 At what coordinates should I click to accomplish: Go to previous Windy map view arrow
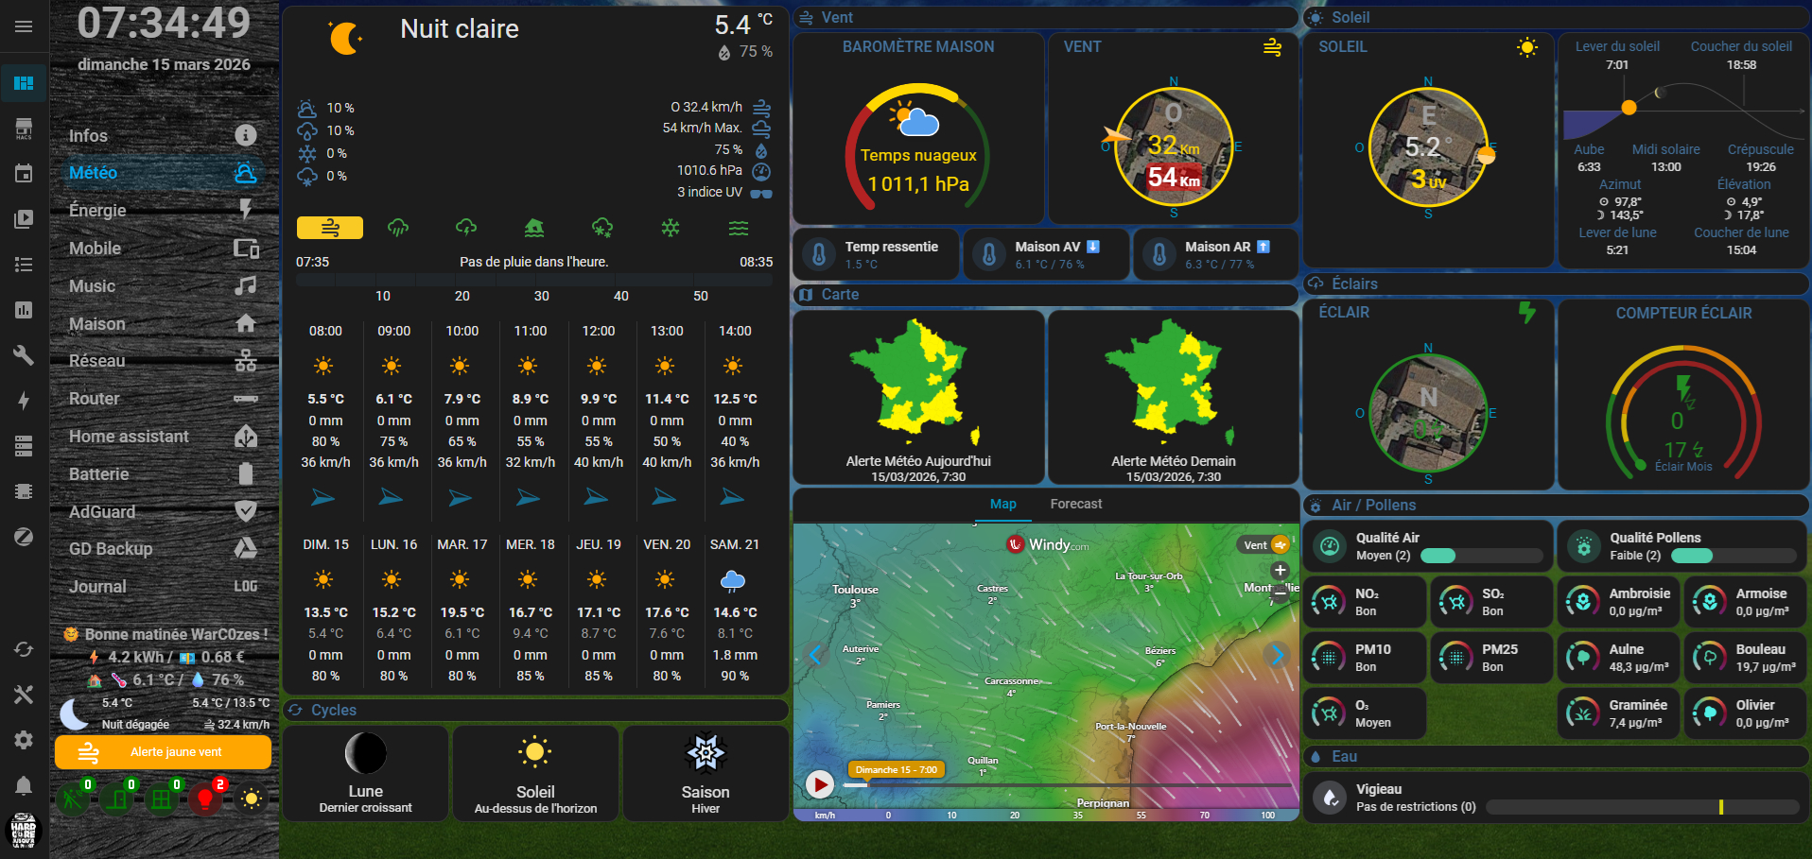click(815, 654)
